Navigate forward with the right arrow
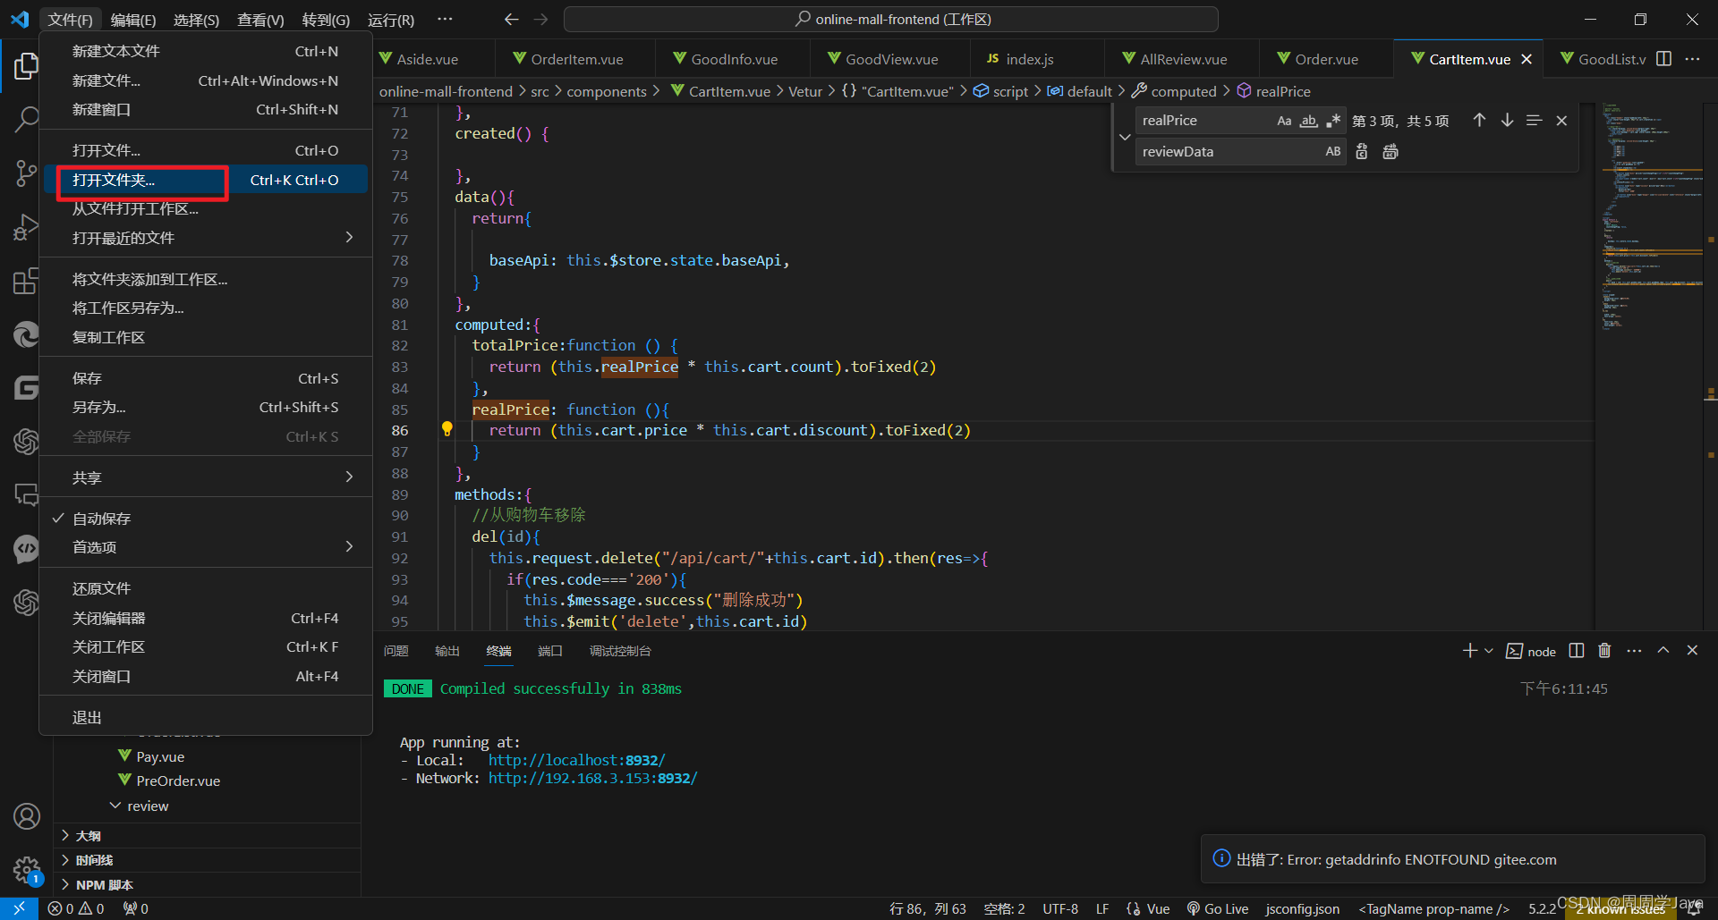This screenshot has height=920, width=1718. [x=540, y=19]
